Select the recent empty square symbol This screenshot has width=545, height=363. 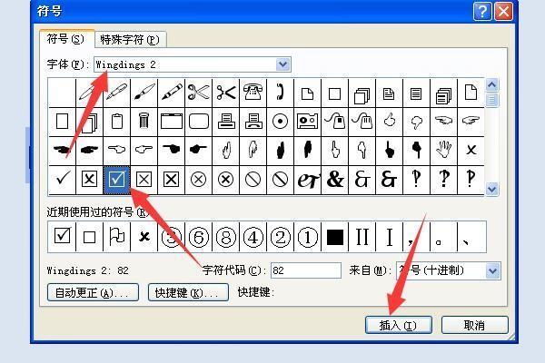[x=89, y=237]
